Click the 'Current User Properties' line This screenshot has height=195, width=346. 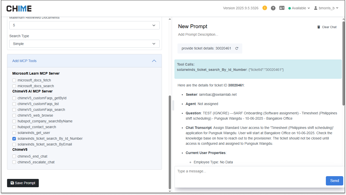point(206,153)
